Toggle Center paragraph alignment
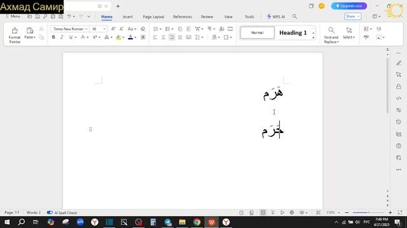 [163, 37]
